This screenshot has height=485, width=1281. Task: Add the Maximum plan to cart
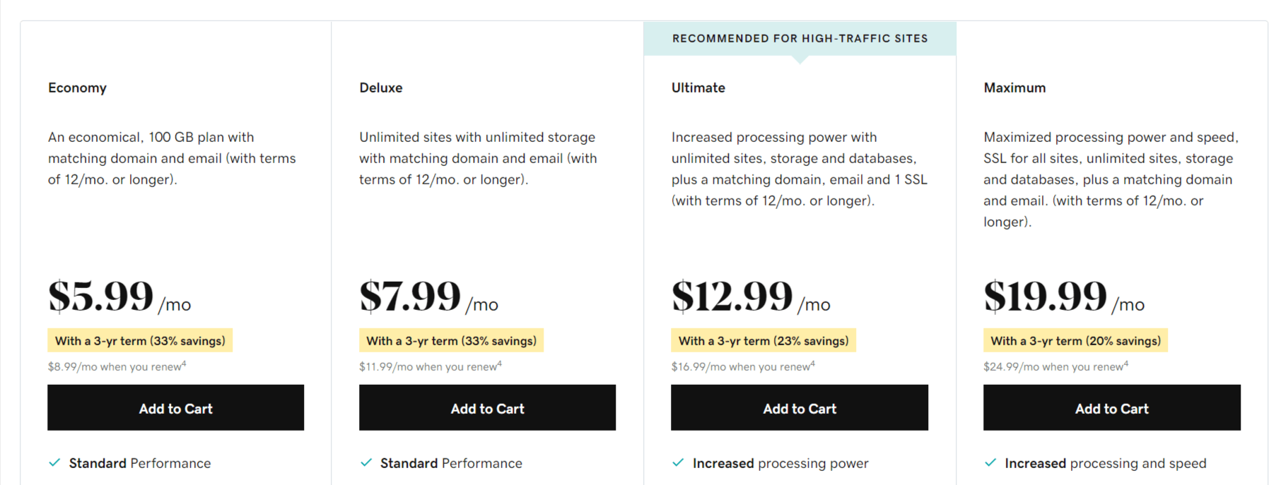[x=1112, y=407]
